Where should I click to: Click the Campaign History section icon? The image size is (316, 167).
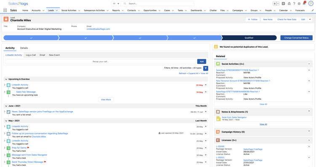(218, 132)
